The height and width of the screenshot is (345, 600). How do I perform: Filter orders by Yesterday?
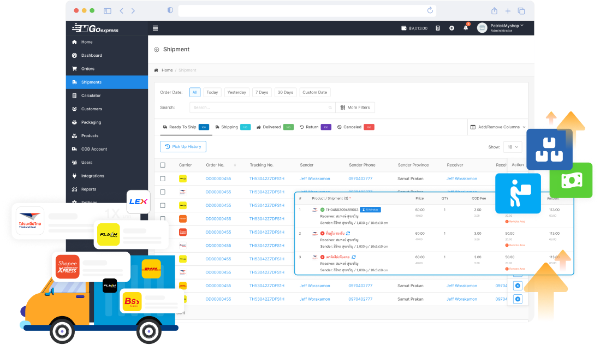(236, 93)
